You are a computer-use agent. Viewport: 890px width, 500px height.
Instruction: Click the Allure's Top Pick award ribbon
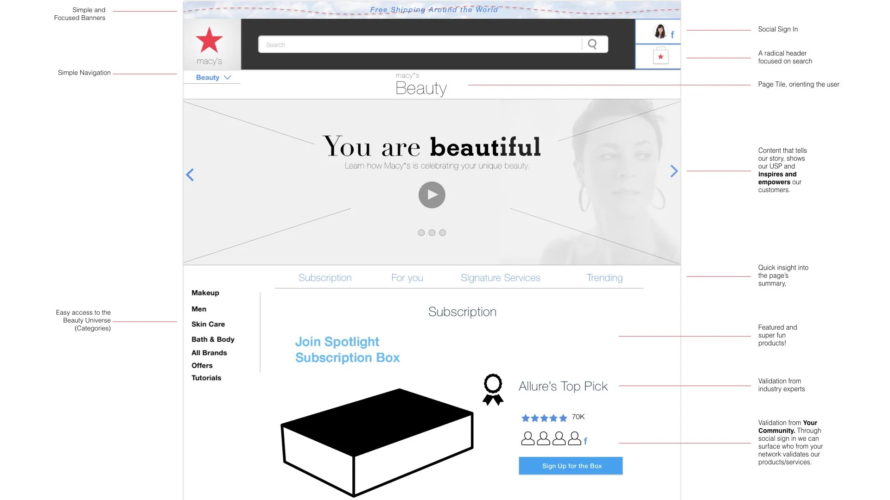click(493, 389)
